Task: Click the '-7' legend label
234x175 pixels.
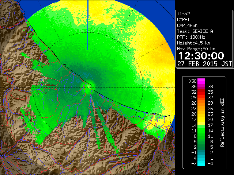Action: pyautogui.click(x=194, y=164)
